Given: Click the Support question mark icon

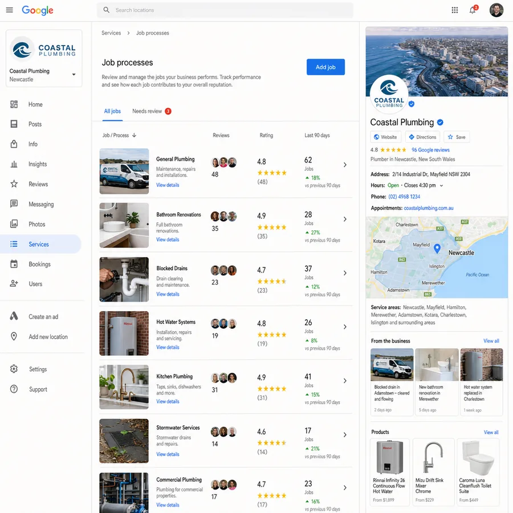Looking at the screenshot, I should click(14, 389).
